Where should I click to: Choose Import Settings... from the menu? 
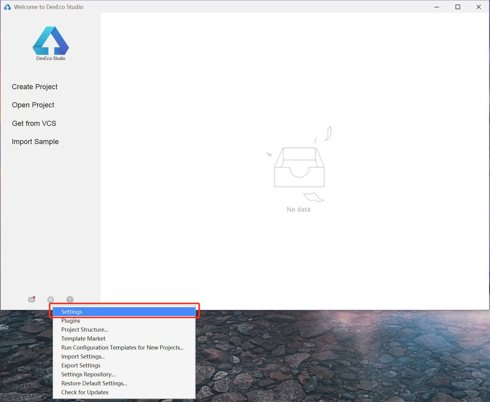(x=124, y=356)
